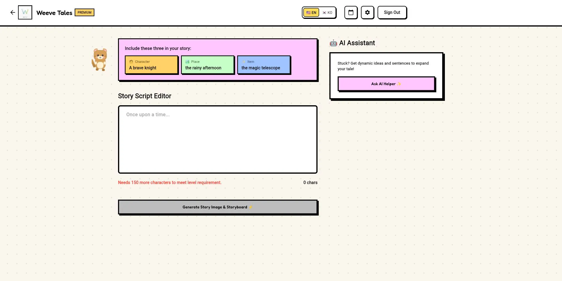Click the 'Needs 150 more characters' warning text

(x=169, y=183)
